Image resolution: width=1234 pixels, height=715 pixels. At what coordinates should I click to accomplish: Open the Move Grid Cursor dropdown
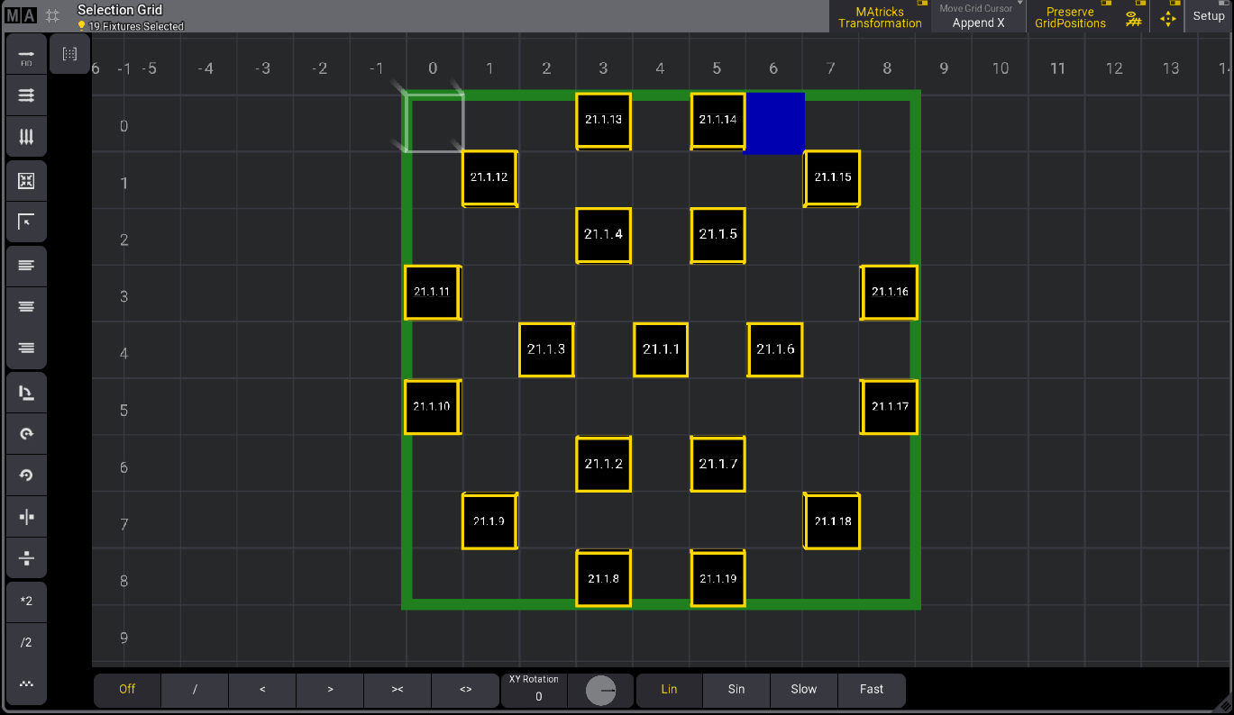[x=978, y=17]
